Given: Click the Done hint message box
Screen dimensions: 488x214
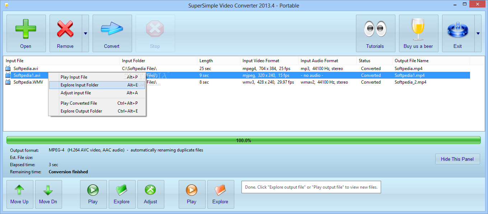Looking at the screenshot, I should pyautogui.click(x=311, y=187).
